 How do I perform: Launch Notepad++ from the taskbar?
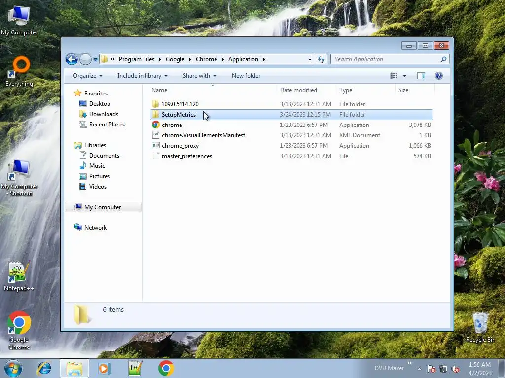point(135,368)
